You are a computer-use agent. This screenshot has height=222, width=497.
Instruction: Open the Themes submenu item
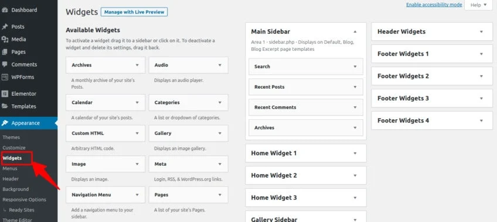[x=11, y=137]
